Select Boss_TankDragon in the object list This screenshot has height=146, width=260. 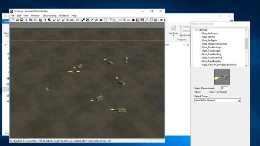pyautogui.click(x=211, y=51)
